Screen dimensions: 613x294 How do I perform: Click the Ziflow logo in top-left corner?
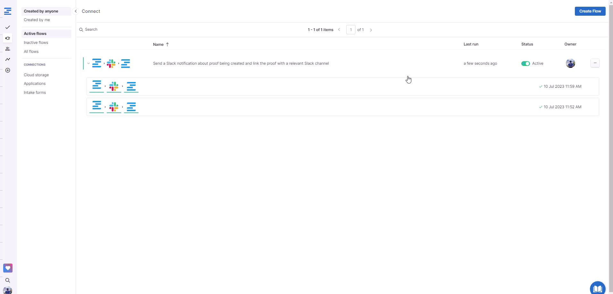tap(8, 11)
